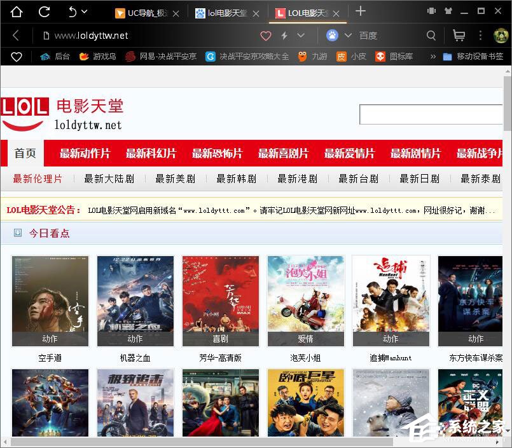Expand the bookmarks overflow chevron
This screenshot has width=512, height=448.
432,57
